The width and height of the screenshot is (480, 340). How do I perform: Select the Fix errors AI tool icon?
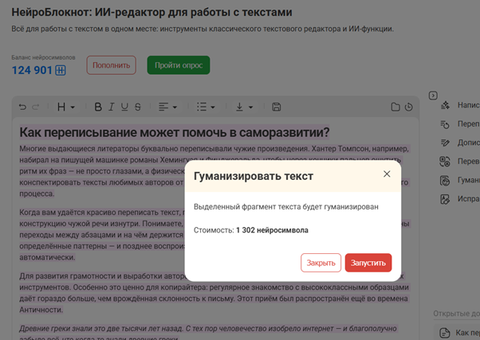[445, 199]
